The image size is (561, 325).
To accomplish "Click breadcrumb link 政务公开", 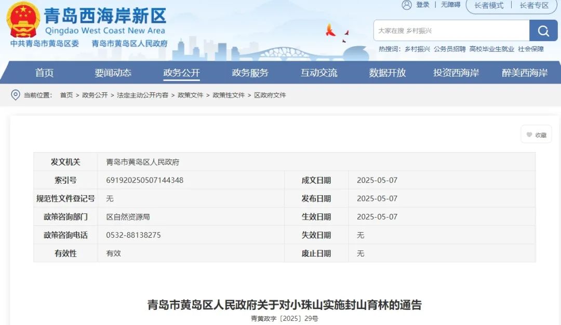I will click(95, 95).
